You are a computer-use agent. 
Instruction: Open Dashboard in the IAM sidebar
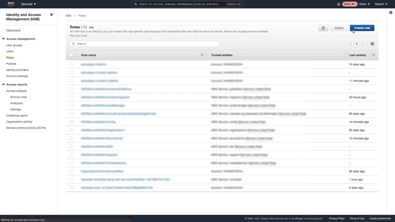click(x=13, y=31)
